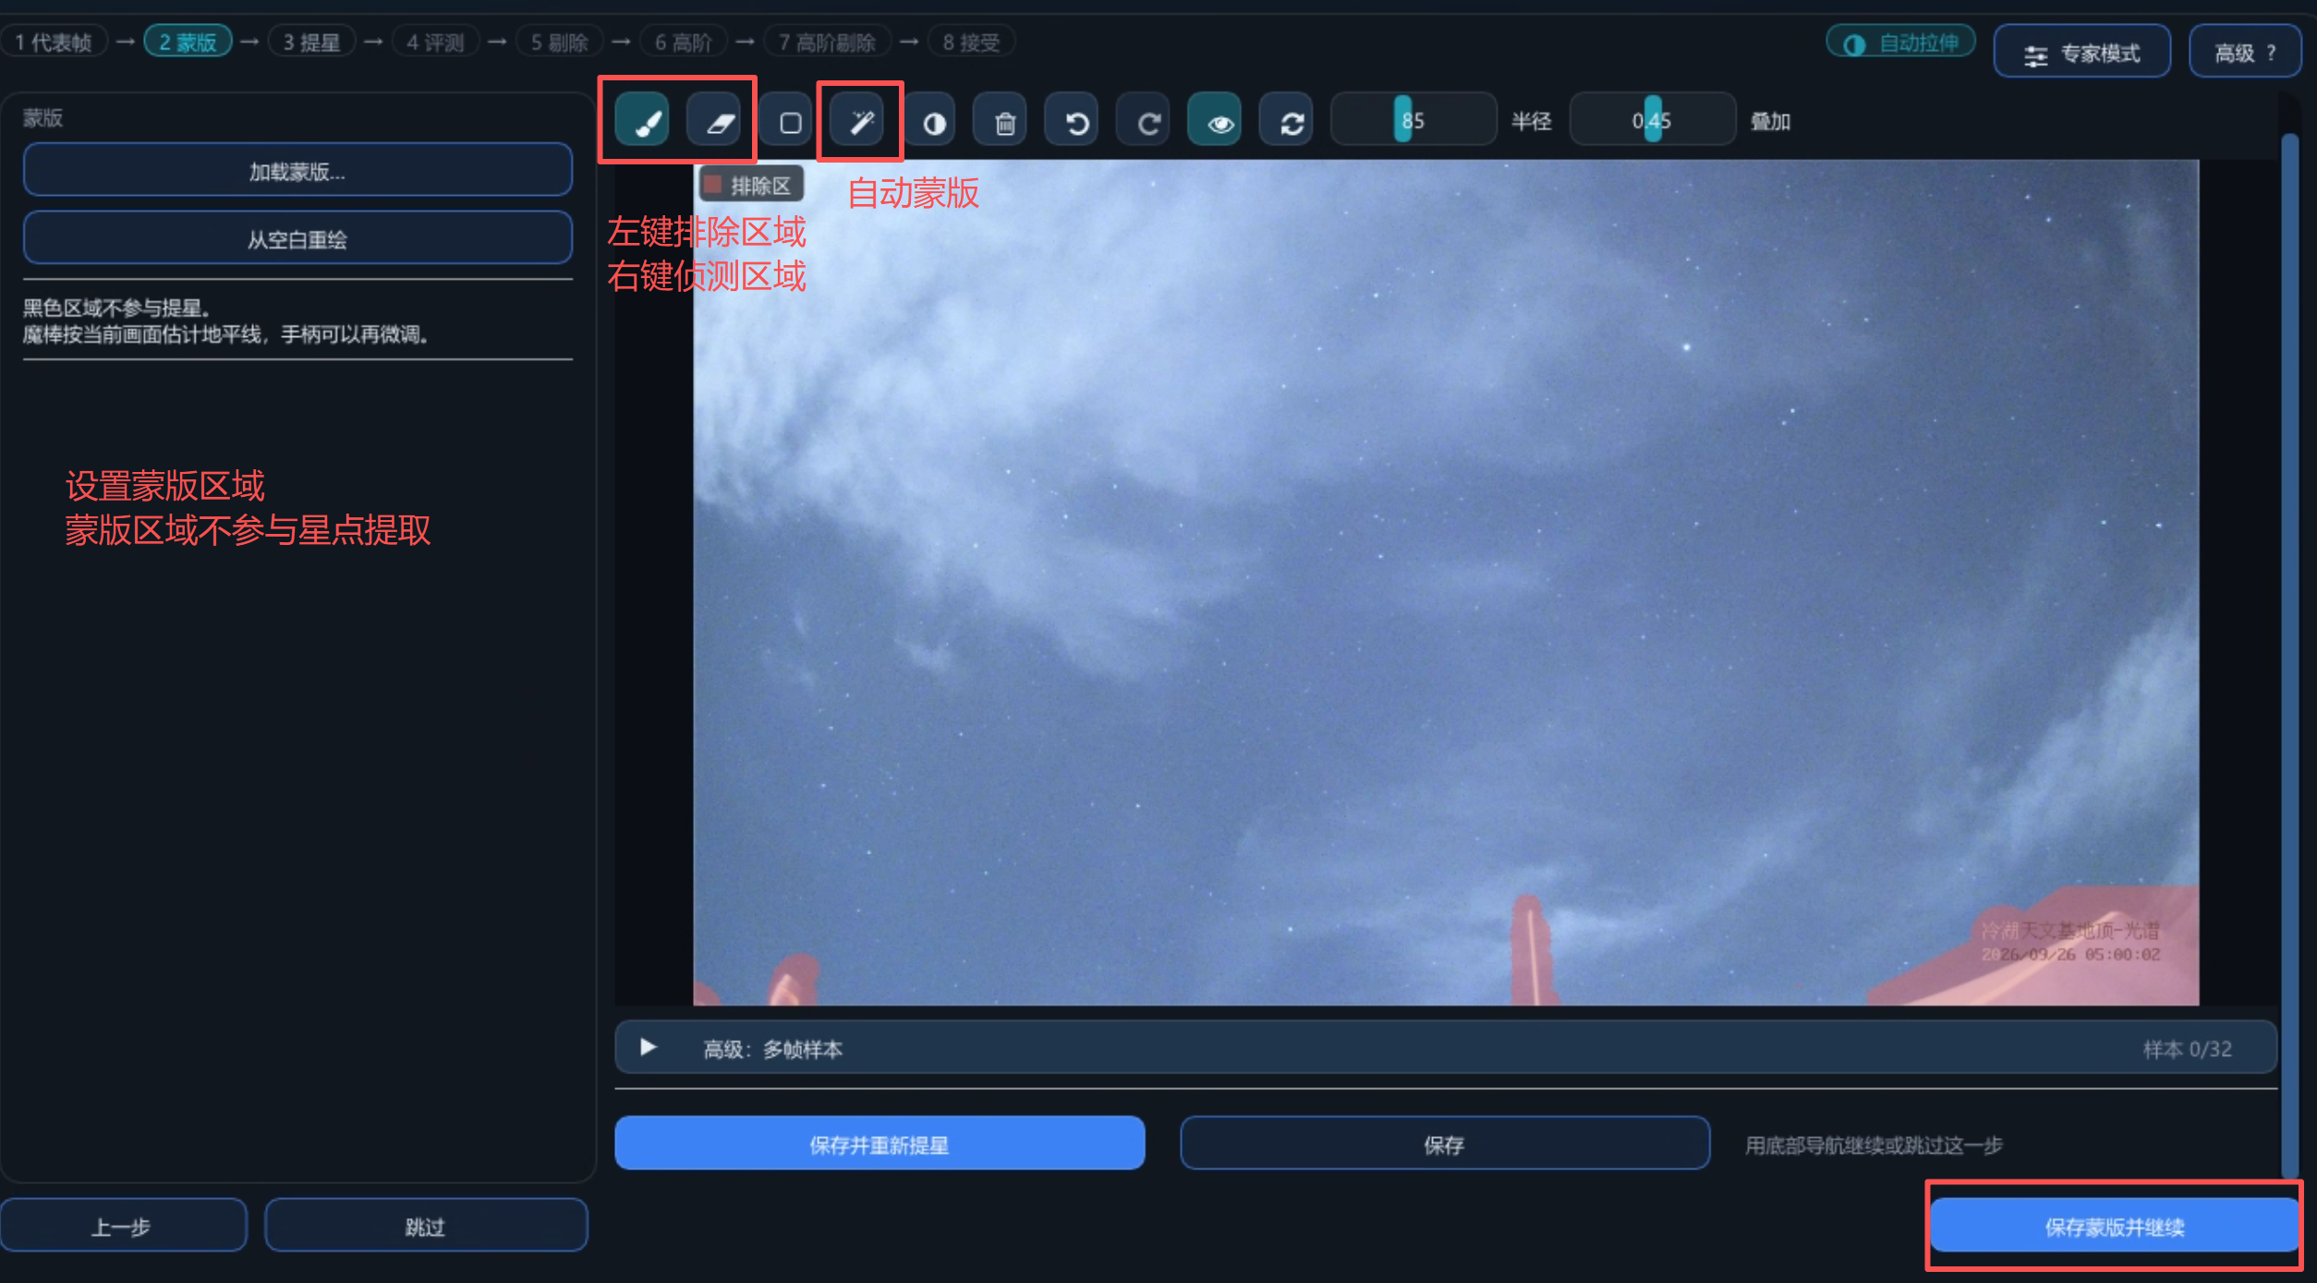Image resolution: width=2317 pixels, height=1283 pixels.
Task: Go to step 5 剔除
Action: click(x=559, y=42)
